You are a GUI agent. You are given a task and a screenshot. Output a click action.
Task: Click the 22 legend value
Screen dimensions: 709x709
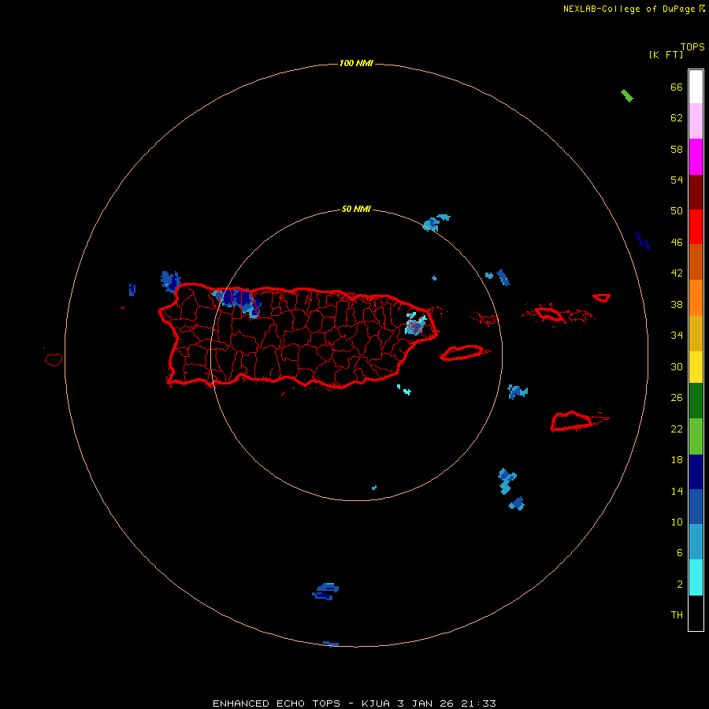(677, 429)
